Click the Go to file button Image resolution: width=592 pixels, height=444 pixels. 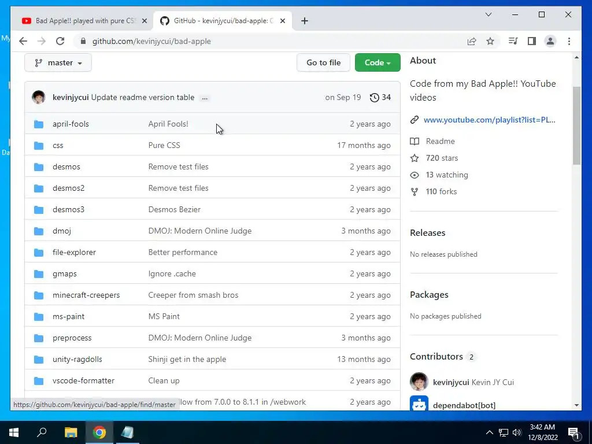pos(324,62)
